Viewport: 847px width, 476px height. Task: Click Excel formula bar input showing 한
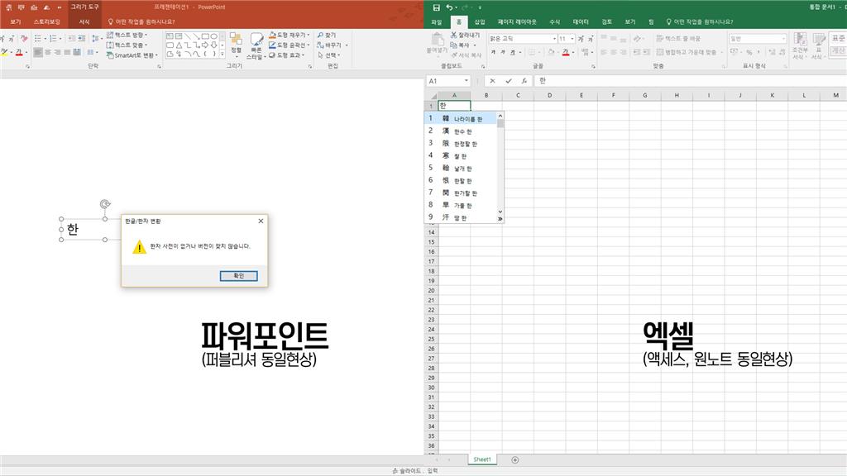(x=691, y=81)
